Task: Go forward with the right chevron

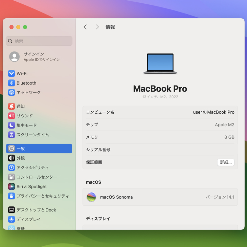Action: pos(97,27)
